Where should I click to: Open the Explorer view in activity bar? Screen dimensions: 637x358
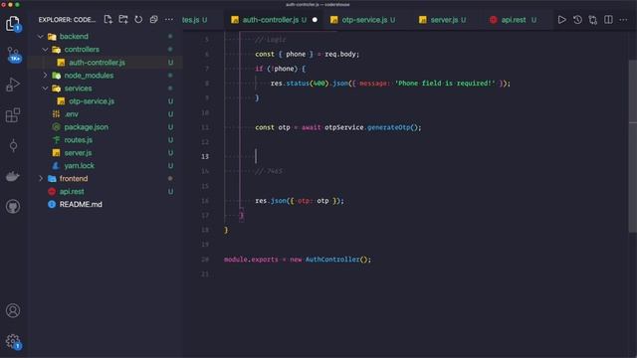click(x=13, y=24)
